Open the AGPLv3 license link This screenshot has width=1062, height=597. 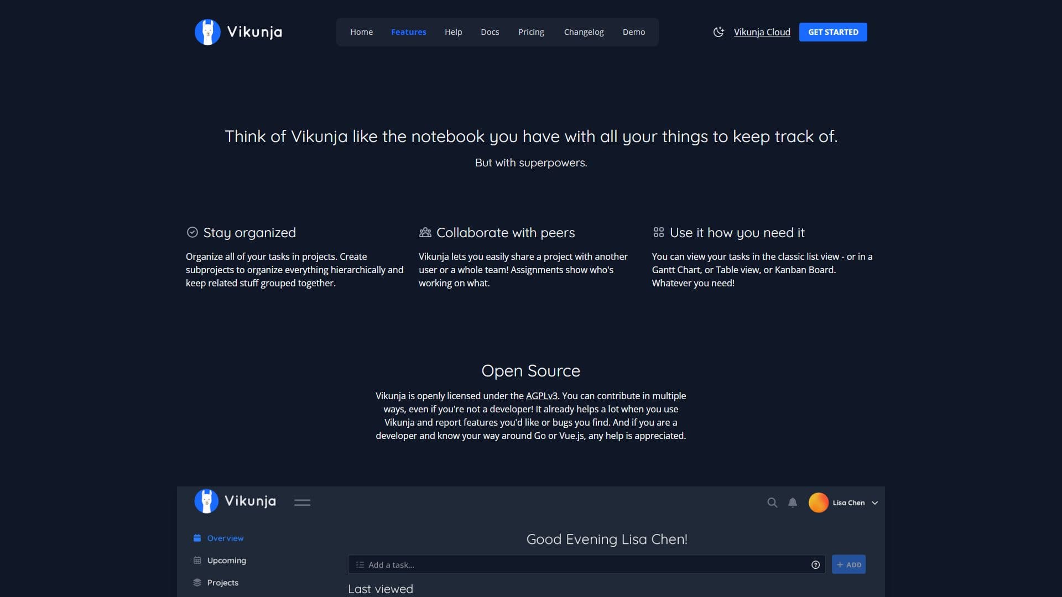(x=542, y=396)
